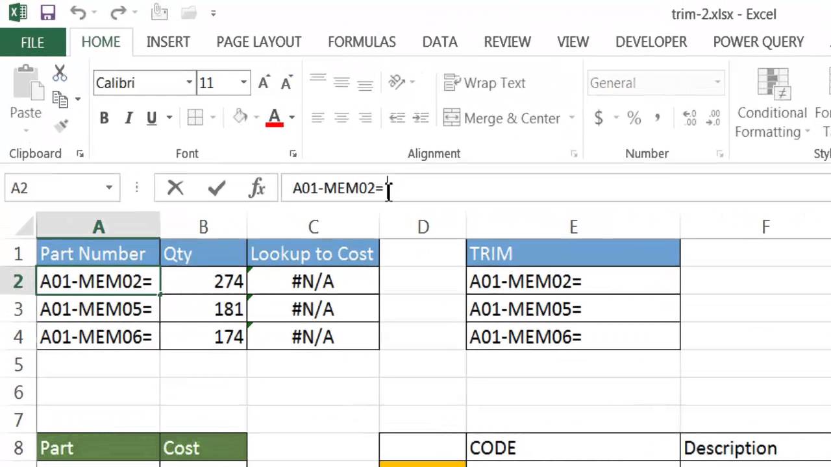Decrease font size with small A
The height and width of the screenshot is (467, 831).
coord(286,83)
